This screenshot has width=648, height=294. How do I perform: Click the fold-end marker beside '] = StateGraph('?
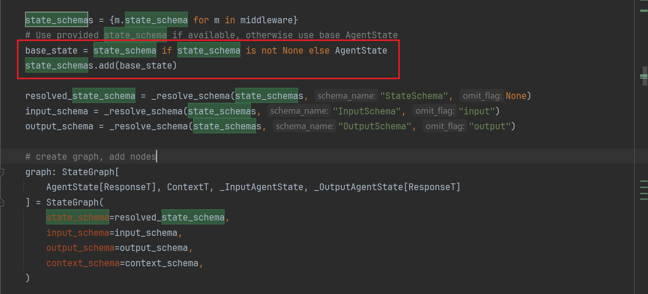click(x=1, y=202)
